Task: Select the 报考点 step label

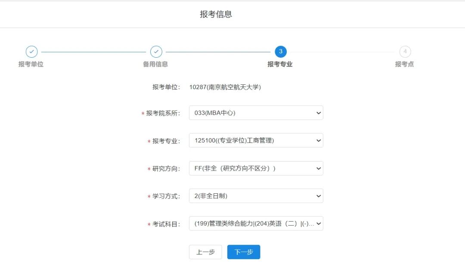Action: [x=404, y=64]
